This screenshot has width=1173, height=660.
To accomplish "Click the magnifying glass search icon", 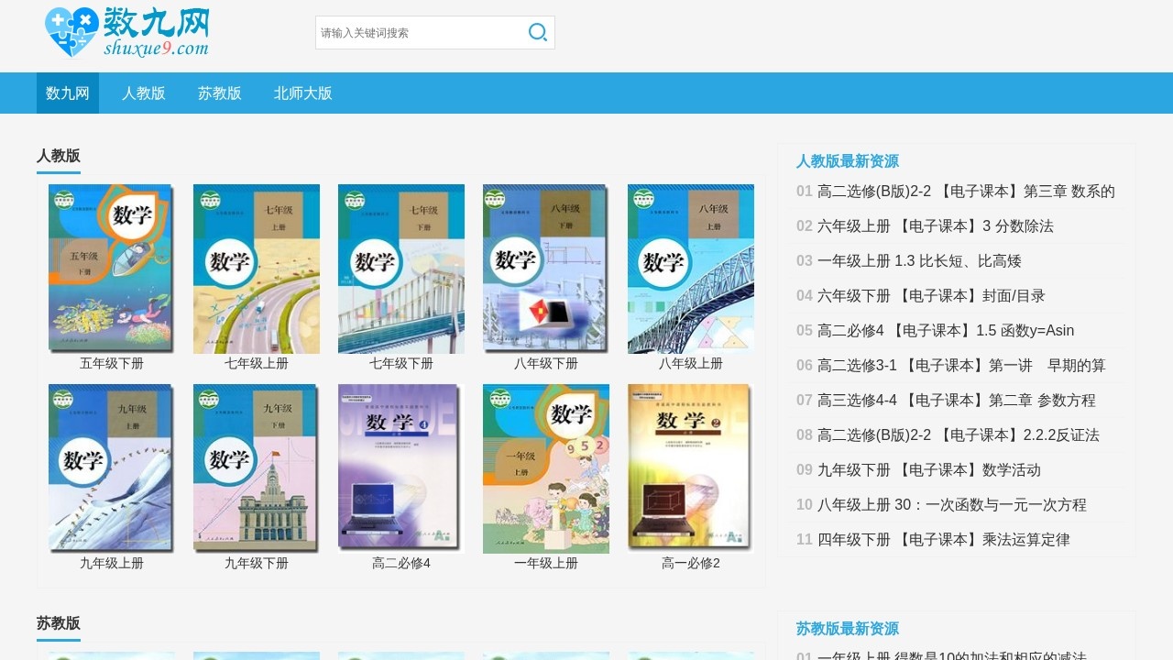I will click(538, 32).
